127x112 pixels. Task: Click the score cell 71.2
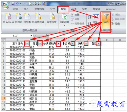click(x=51, y=105)
